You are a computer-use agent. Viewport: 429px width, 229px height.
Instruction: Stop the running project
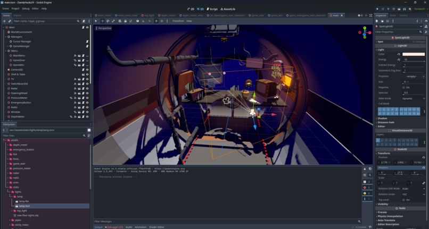point(388,9)
